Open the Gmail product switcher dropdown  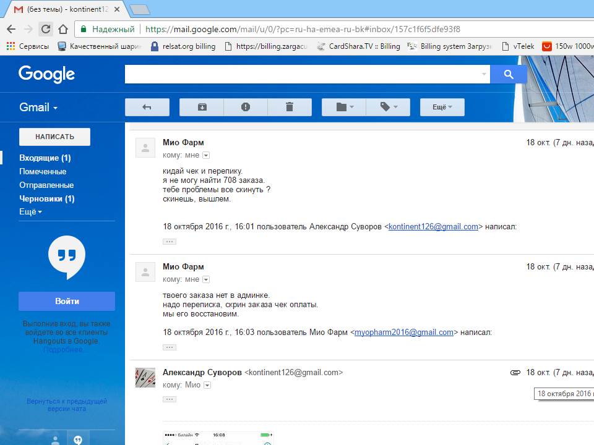pos(38,107)
